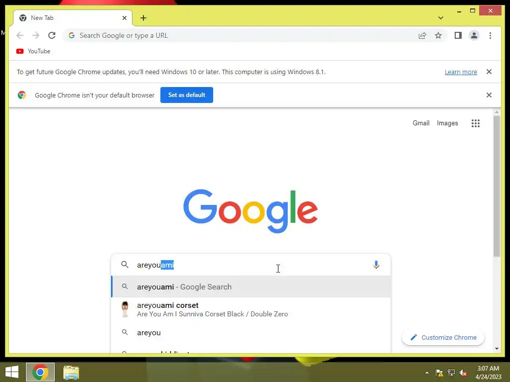Screen dimensions: 510x382
Task: Dismiss the default browser infobar
Action: pos(489,95)
